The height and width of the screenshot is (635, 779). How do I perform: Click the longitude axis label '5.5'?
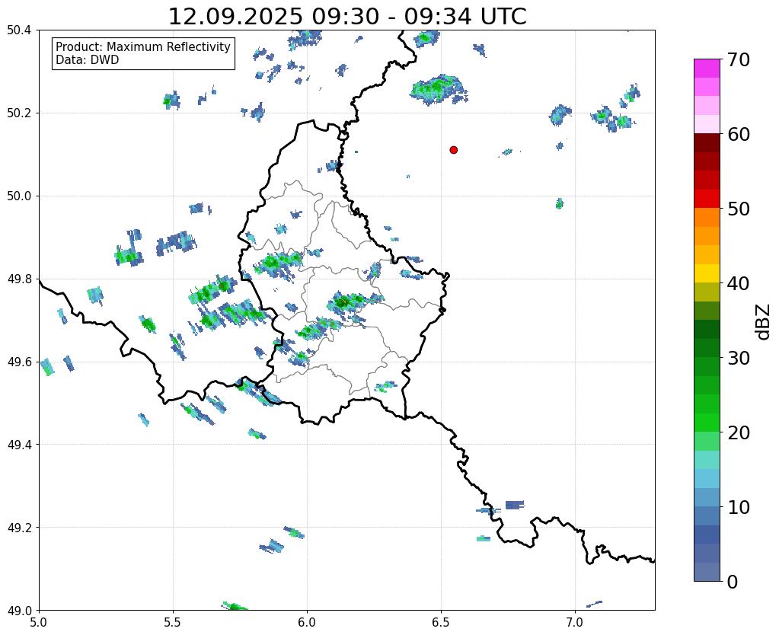coord(173,623)
